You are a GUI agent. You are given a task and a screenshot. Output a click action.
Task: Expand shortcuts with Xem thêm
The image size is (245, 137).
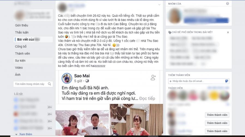[x=26, y=134]
